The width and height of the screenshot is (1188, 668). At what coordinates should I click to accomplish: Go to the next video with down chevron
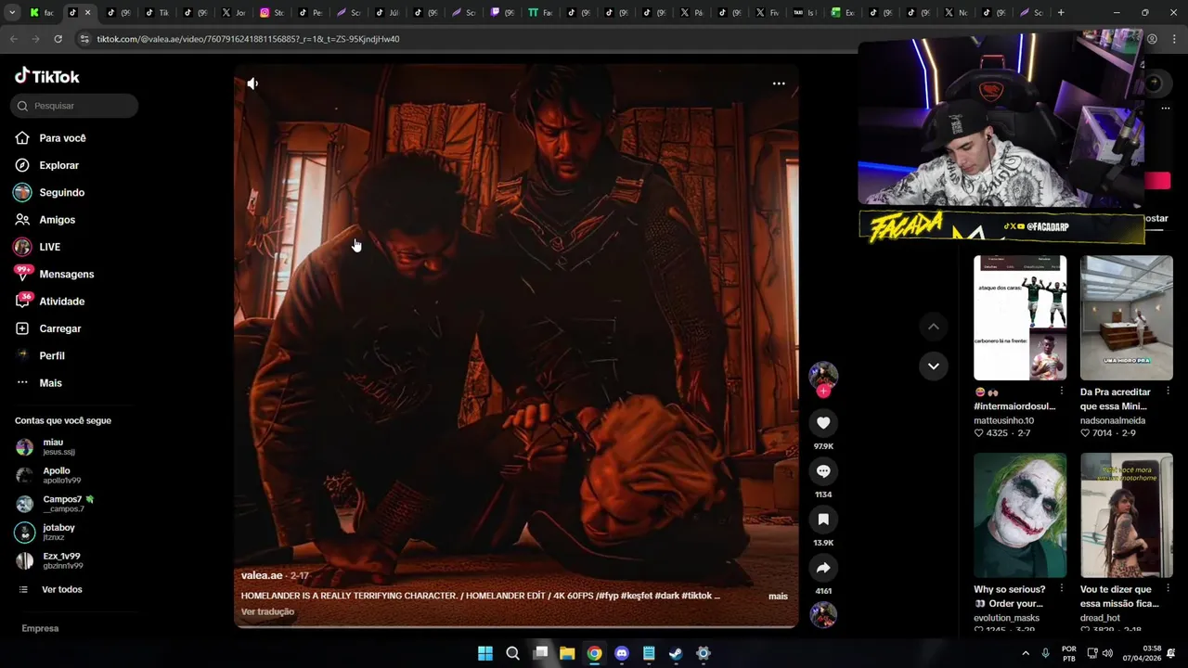(x=934, y=366)
